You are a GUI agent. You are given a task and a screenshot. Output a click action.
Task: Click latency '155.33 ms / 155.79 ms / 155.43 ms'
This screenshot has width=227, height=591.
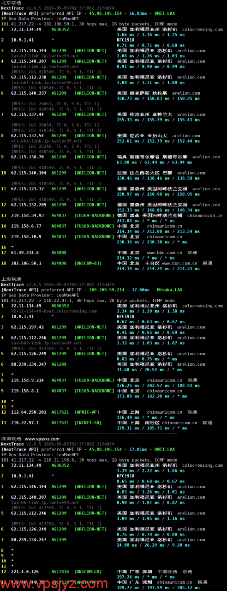(x=158, y=120)
